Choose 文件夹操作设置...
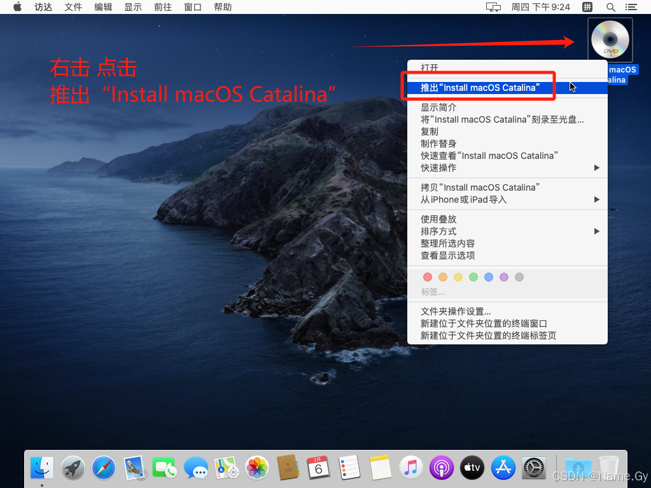 tap(507, 311)
